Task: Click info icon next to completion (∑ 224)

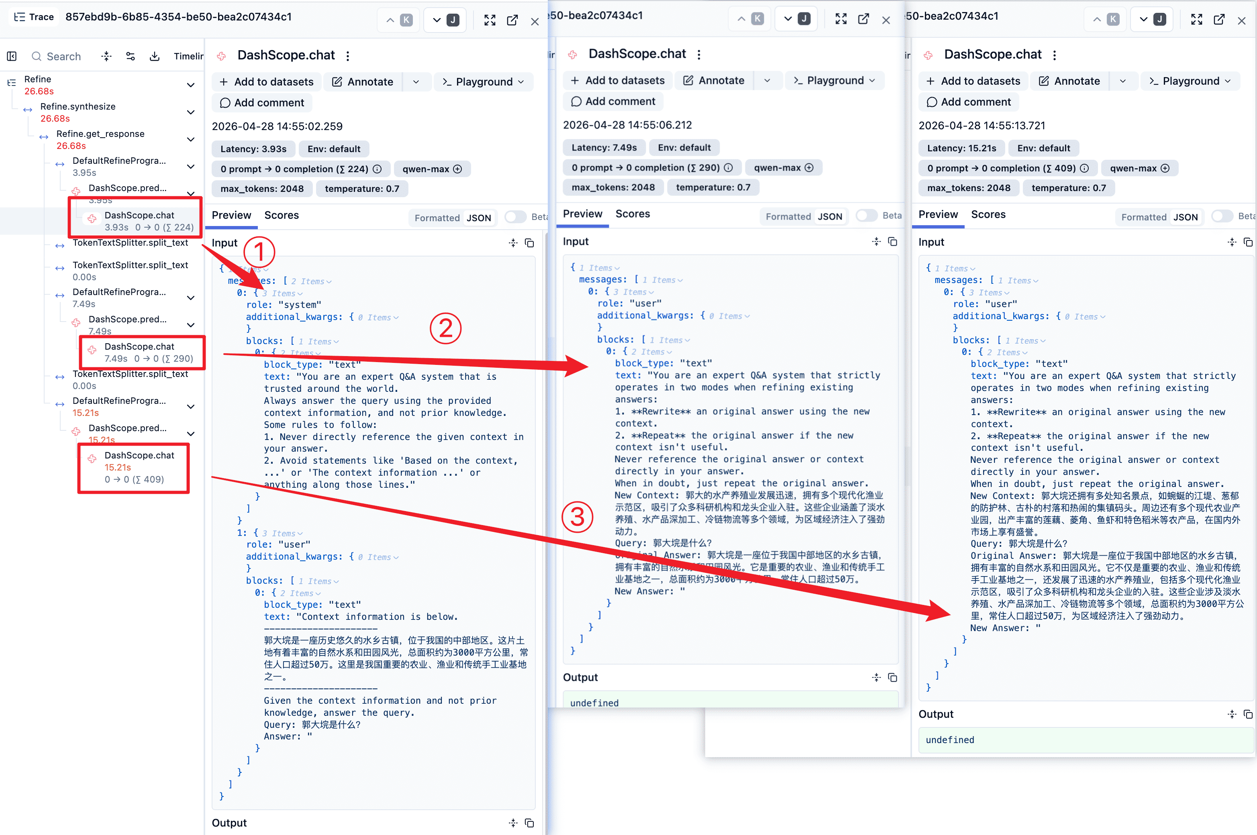Action: tap(377, 169)
